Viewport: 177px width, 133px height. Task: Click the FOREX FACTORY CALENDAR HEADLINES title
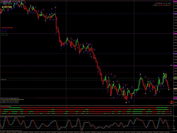click(10, 98)
